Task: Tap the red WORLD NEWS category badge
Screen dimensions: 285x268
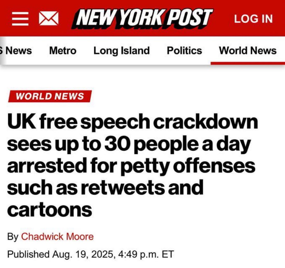Action: 50,96
